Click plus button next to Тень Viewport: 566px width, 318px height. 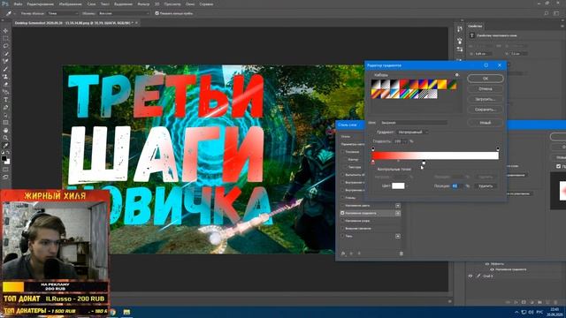pyautogui.click(x=398, y=236)
